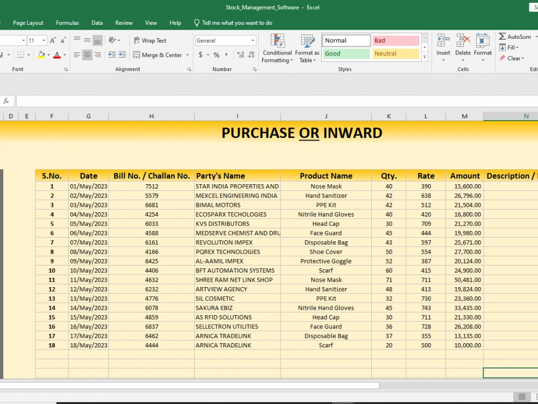538x404 pixels.
Task: Expand the Accounting format dropdown arrow
Action: [x=208, y=54]
